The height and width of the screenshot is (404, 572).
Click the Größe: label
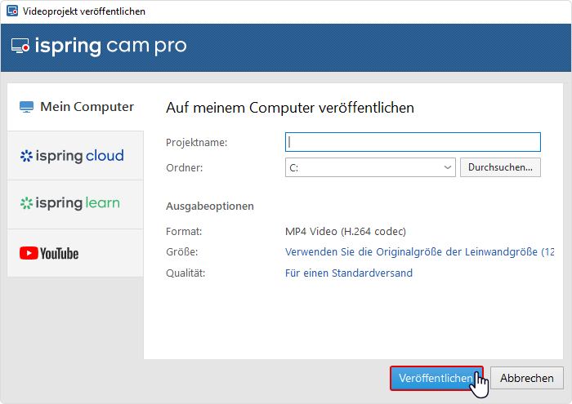[x=182, y=251]
